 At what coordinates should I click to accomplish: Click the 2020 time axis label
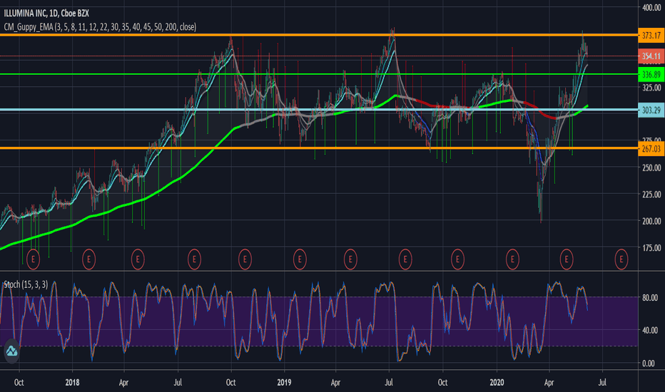click(497, 382)
